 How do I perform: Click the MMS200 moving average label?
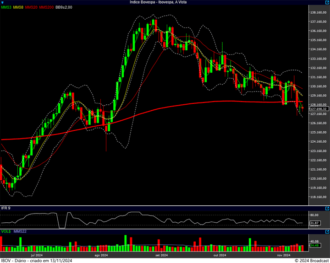46,7
